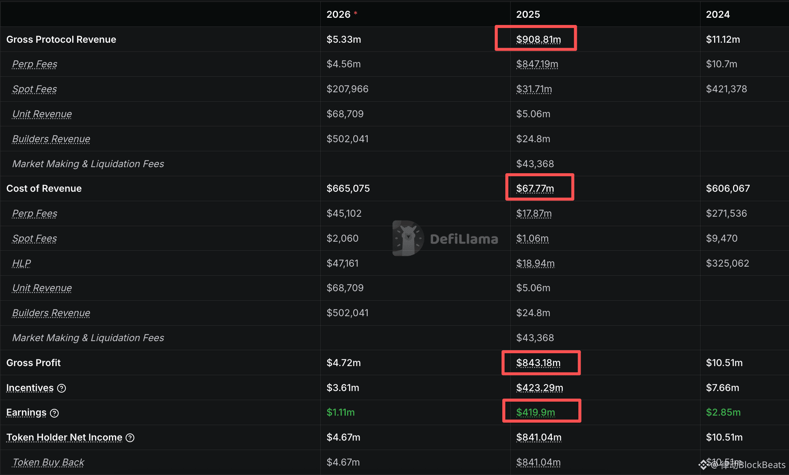Click the DefiLlama llama logo watermark
Image resolution: width=789 pixels, height=475 pixels.
[408, 238]
